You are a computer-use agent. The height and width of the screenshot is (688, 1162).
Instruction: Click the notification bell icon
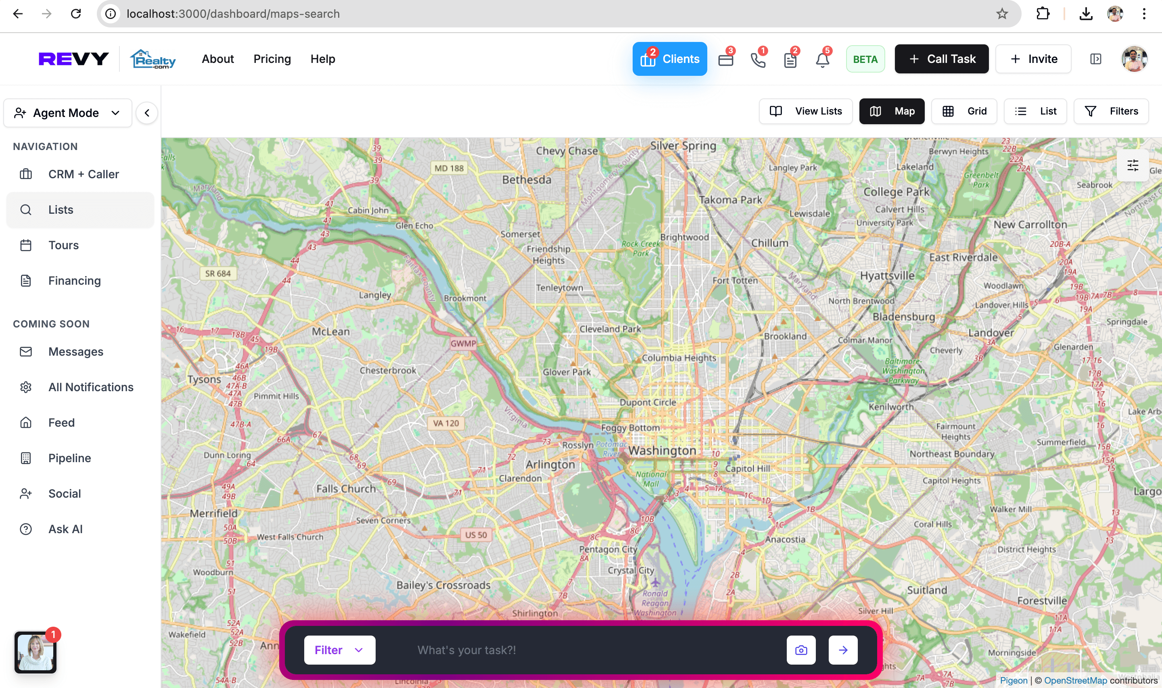click(823, 60)
